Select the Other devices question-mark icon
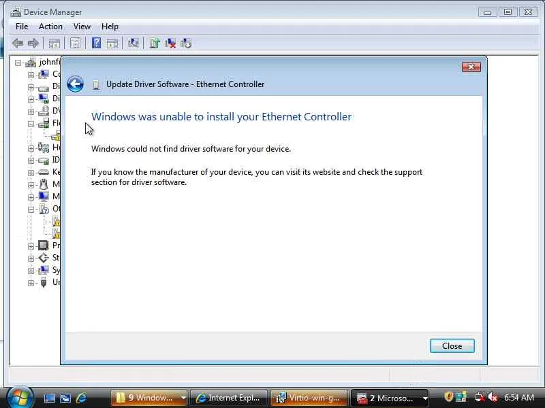The height and width of the screenshot is (408, 545). (x=44, y=209)
